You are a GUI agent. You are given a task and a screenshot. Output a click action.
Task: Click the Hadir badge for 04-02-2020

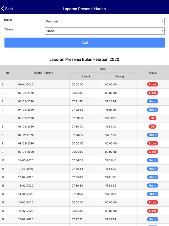153,110
